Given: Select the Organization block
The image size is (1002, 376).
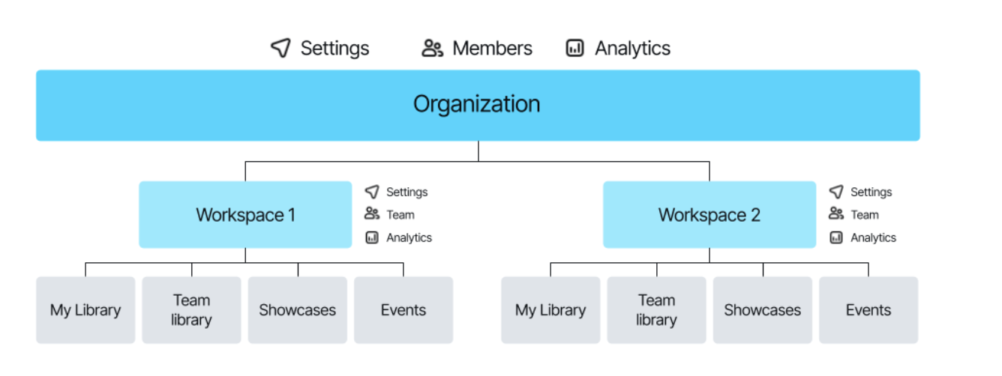Looking at the screenshot, I should coord(477,105).
